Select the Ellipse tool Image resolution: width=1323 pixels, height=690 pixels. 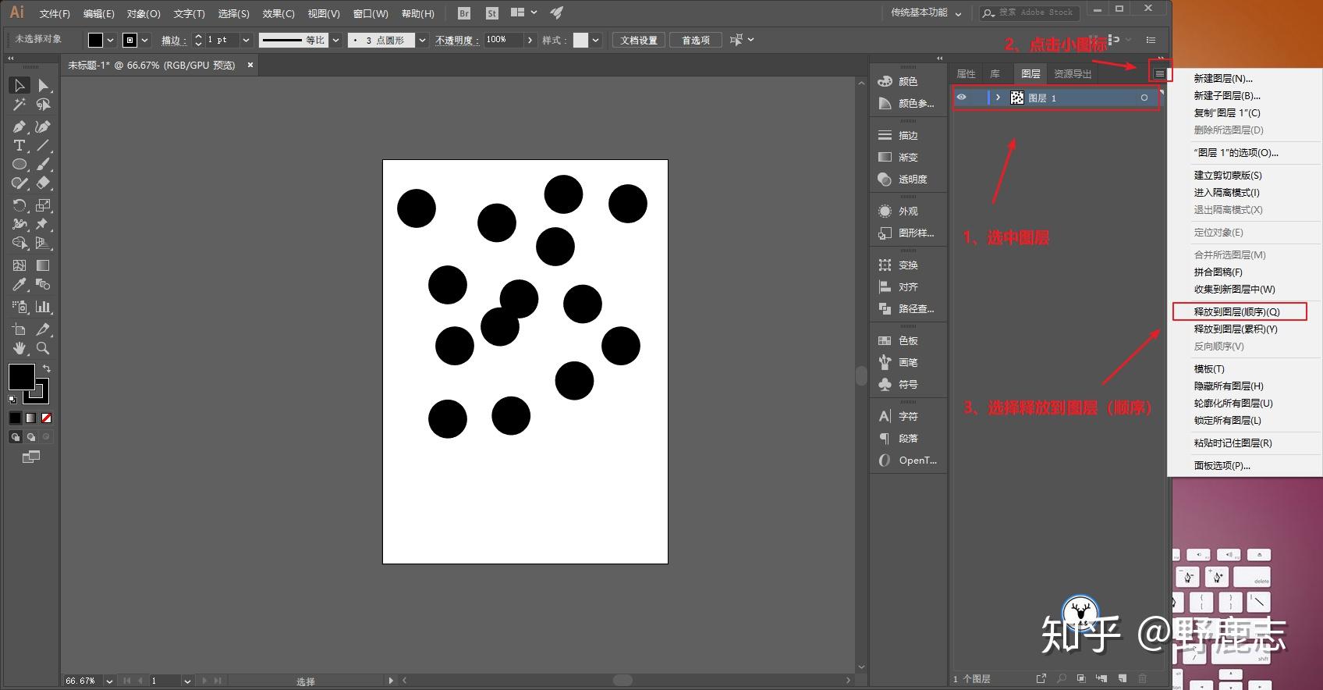point(20,165)
